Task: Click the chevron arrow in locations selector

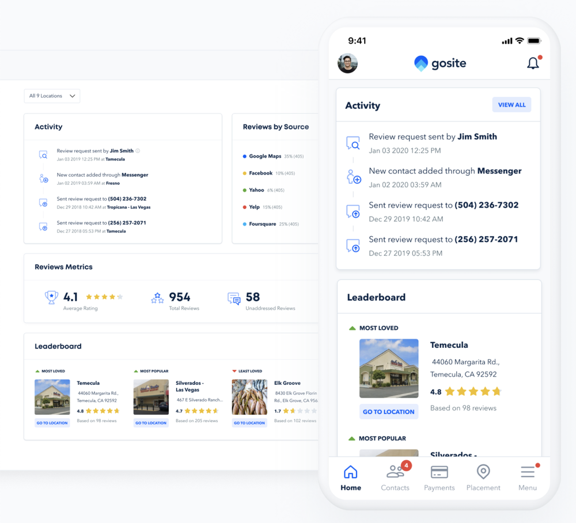Action: 73,96
